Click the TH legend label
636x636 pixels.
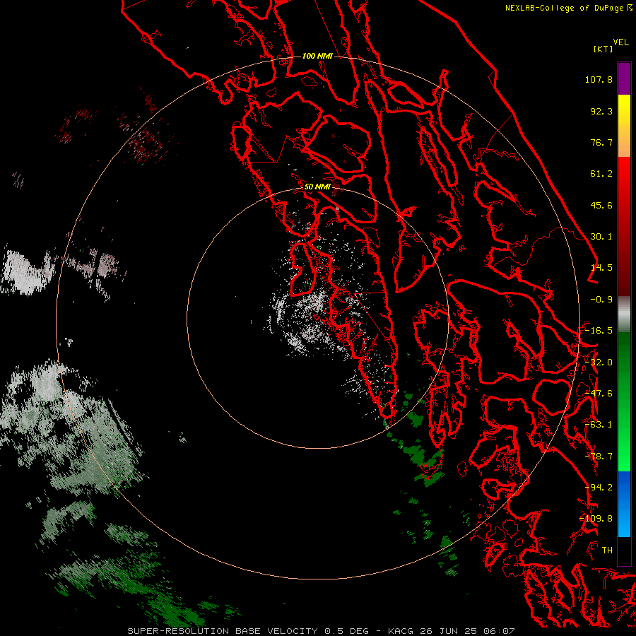tap(607, 550)
